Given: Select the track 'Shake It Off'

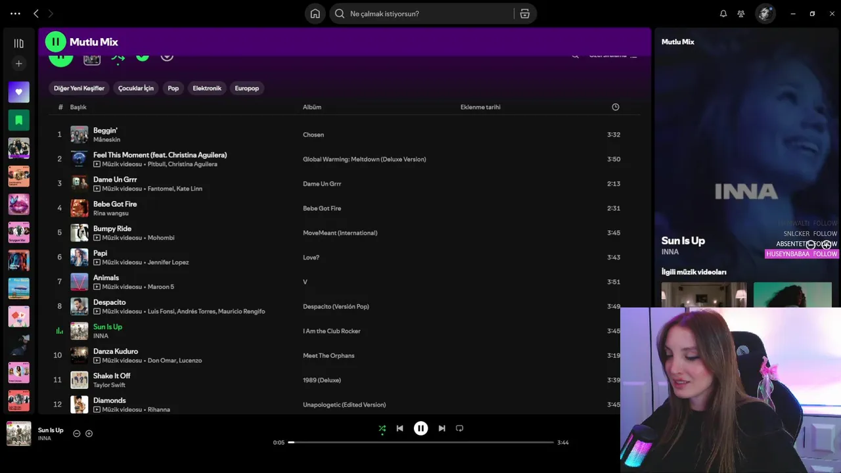Looking at the screenshot, I should coord(112,376).
